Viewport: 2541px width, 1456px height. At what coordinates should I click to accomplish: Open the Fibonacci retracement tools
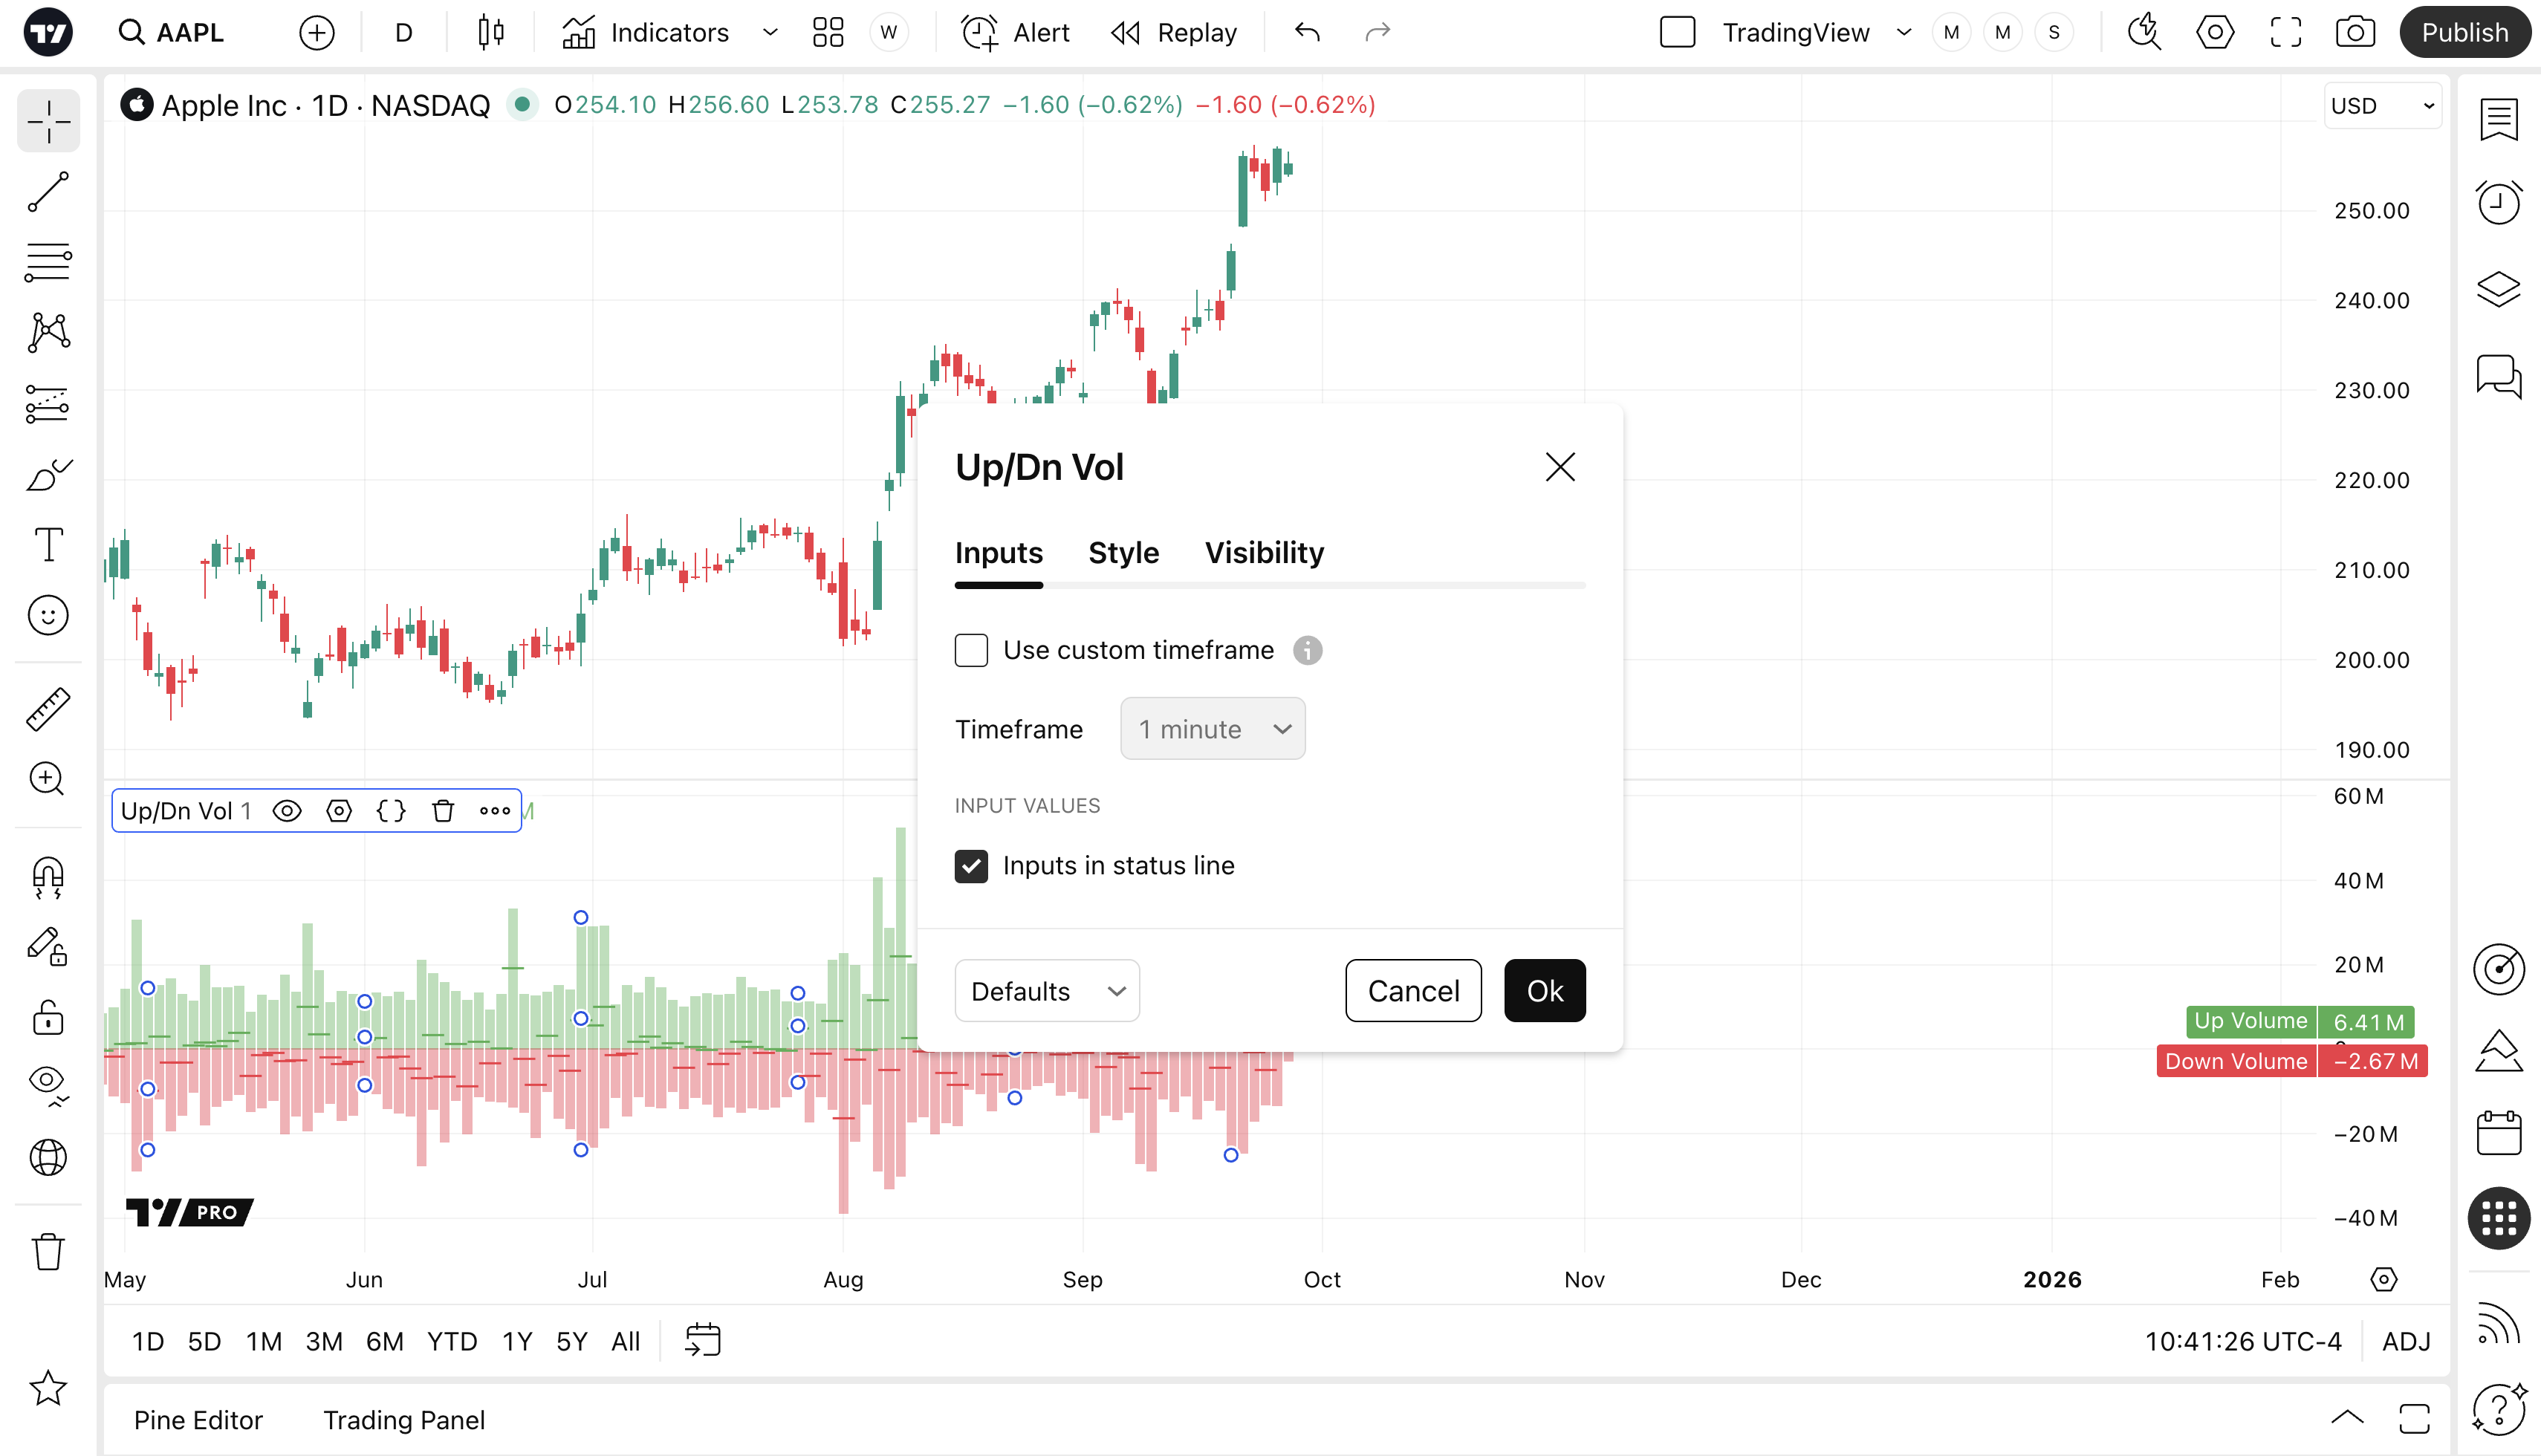click(47, 262)
